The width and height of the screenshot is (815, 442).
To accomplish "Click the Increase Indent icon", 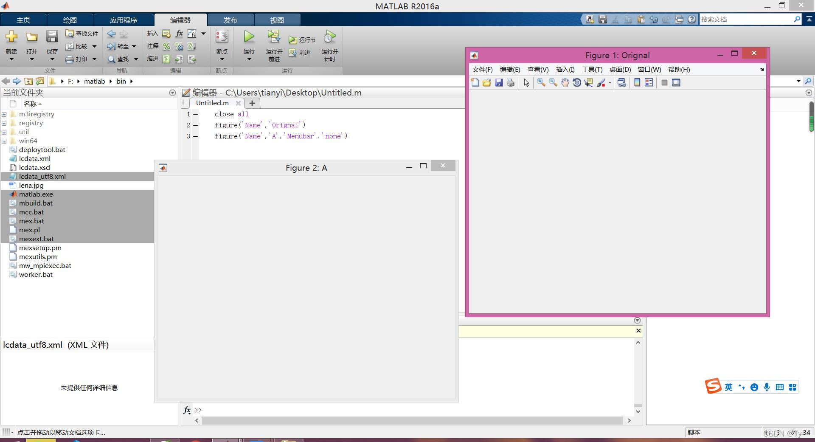I will pyautogui.click(x=179, y=59).
